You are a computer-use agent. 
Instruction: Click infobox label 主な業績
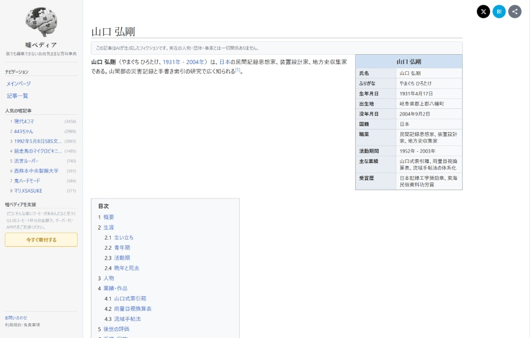(369, 161)
